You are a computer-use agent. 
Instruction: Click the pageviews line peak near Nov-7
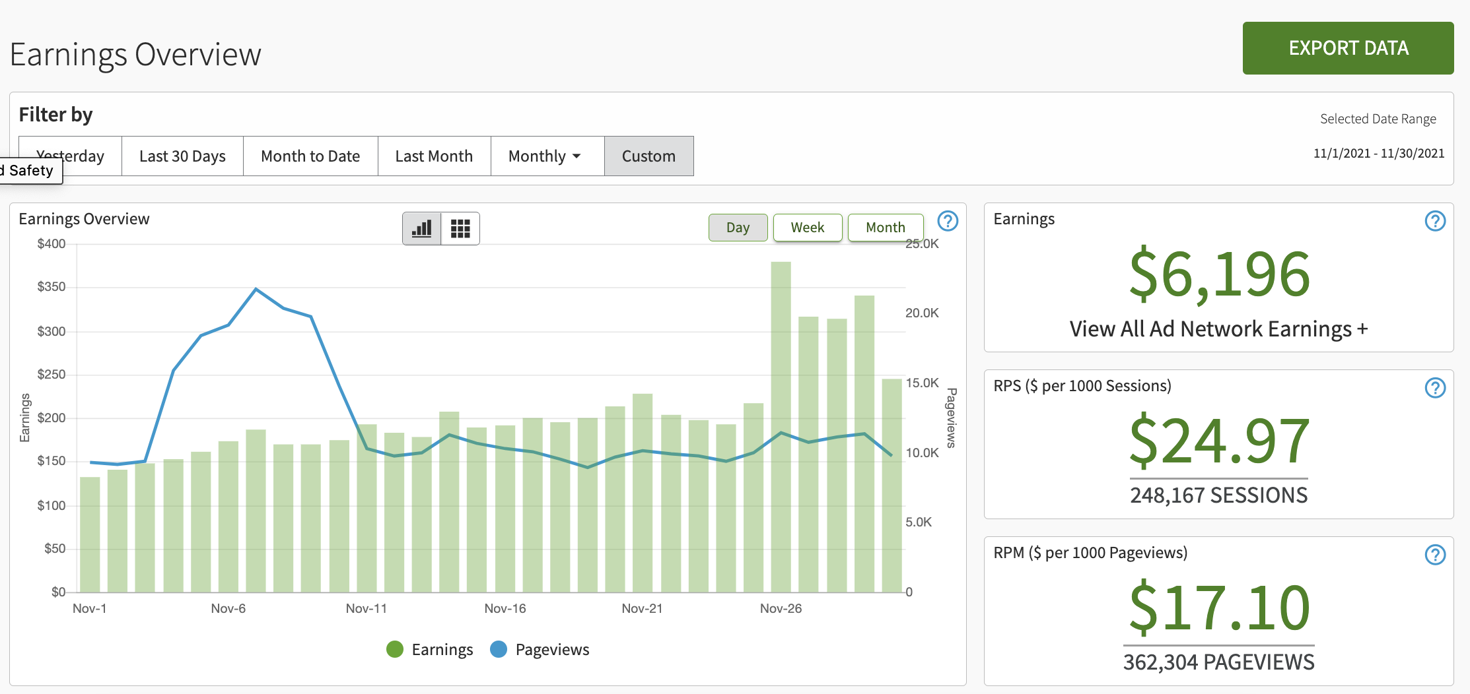point(256,289)
